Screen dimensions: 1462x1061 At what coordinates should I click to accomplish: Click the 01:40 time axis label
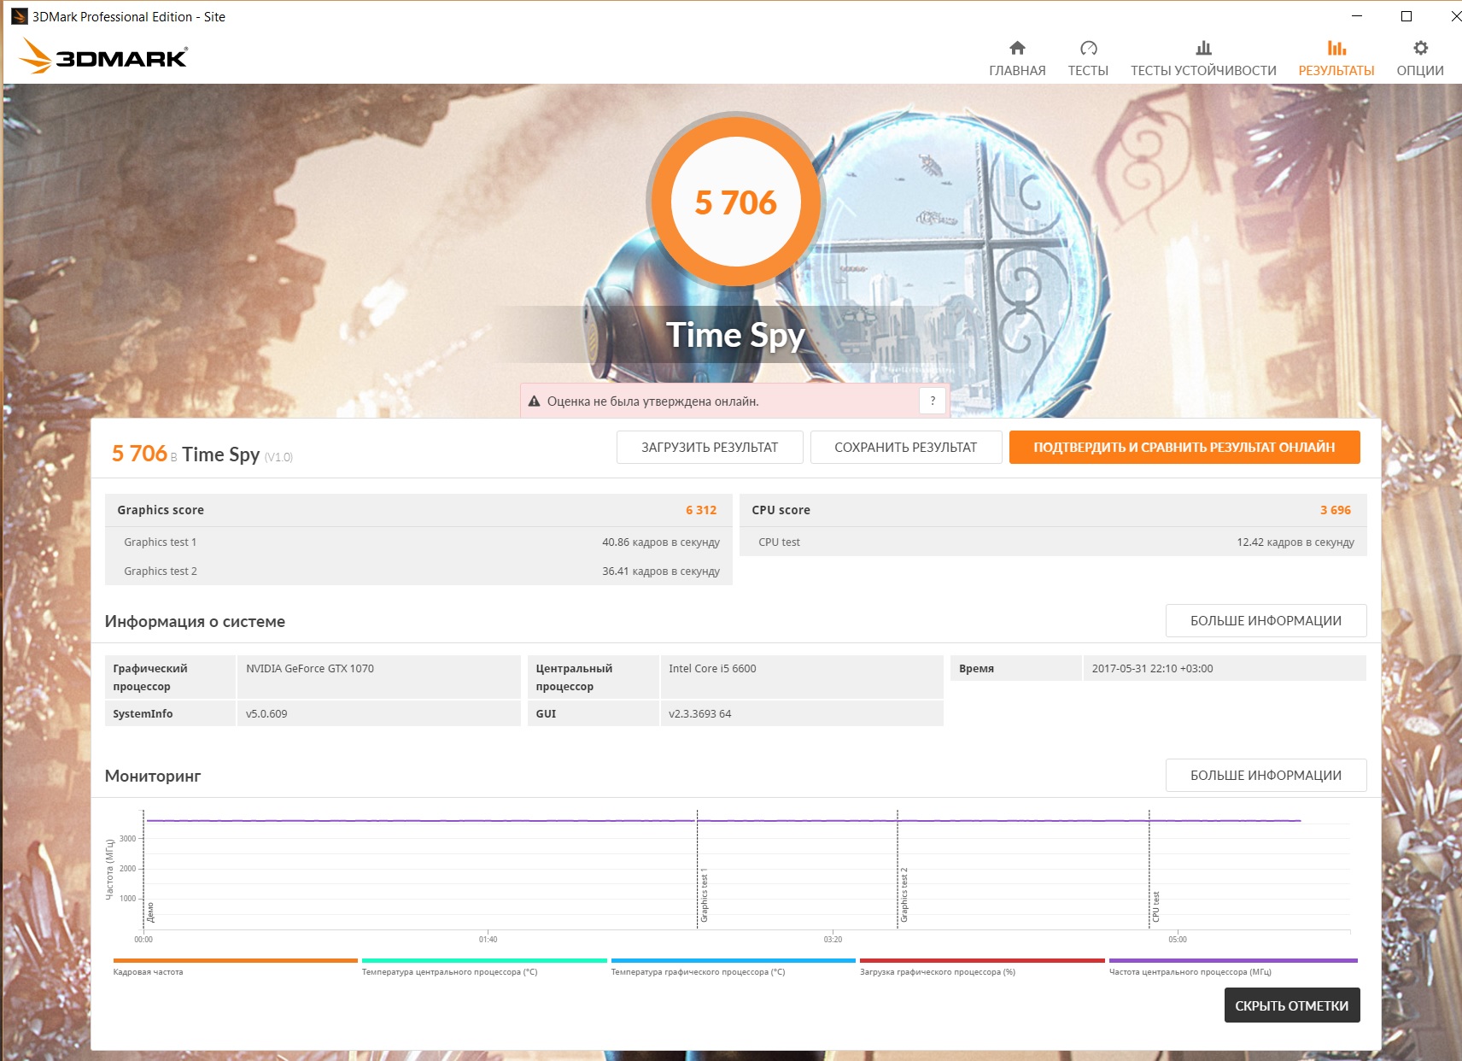(x=488, y=939)
